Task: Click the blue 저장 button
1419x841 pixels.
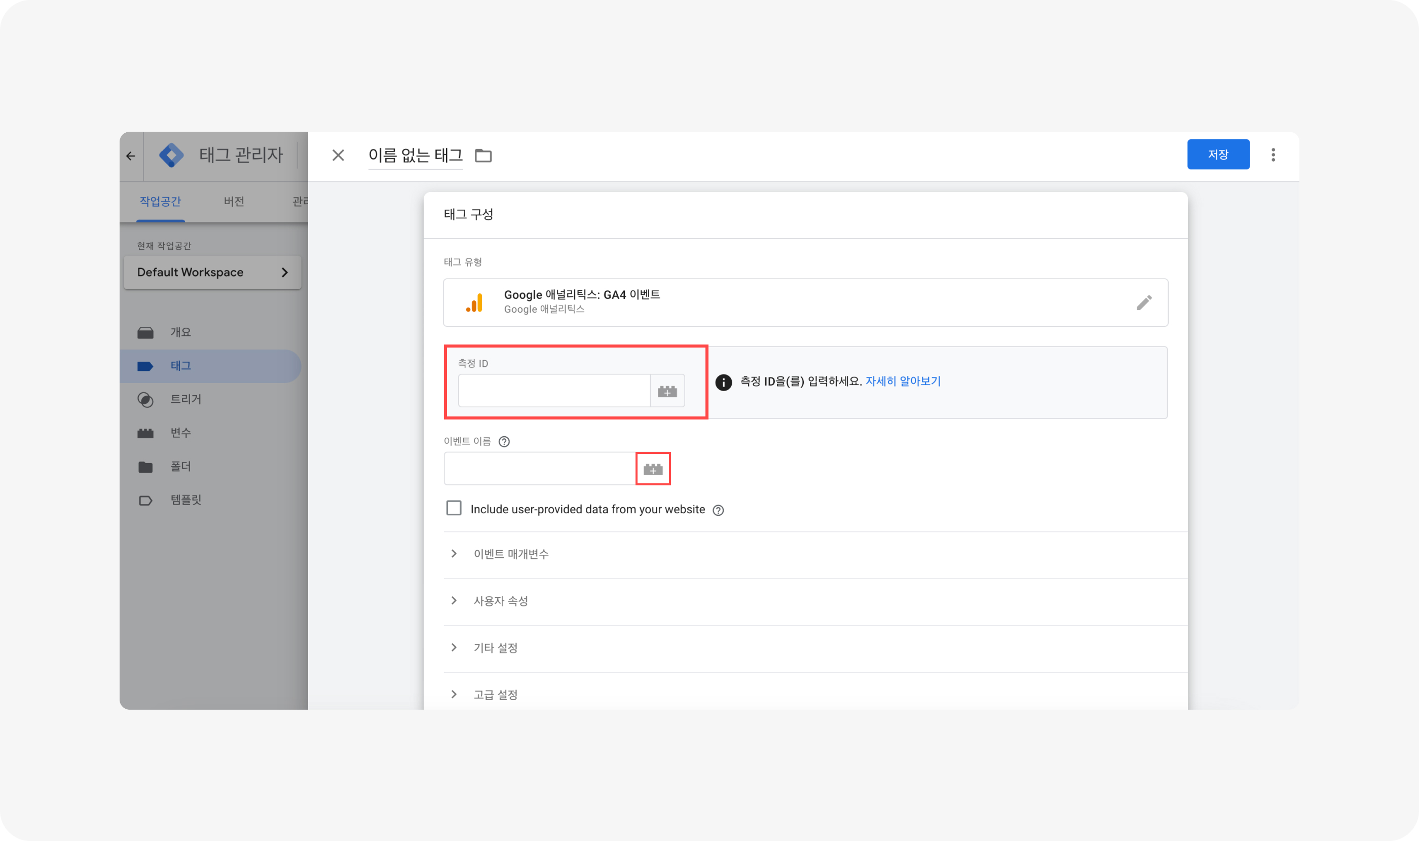Action: [x=1218, y=155]
